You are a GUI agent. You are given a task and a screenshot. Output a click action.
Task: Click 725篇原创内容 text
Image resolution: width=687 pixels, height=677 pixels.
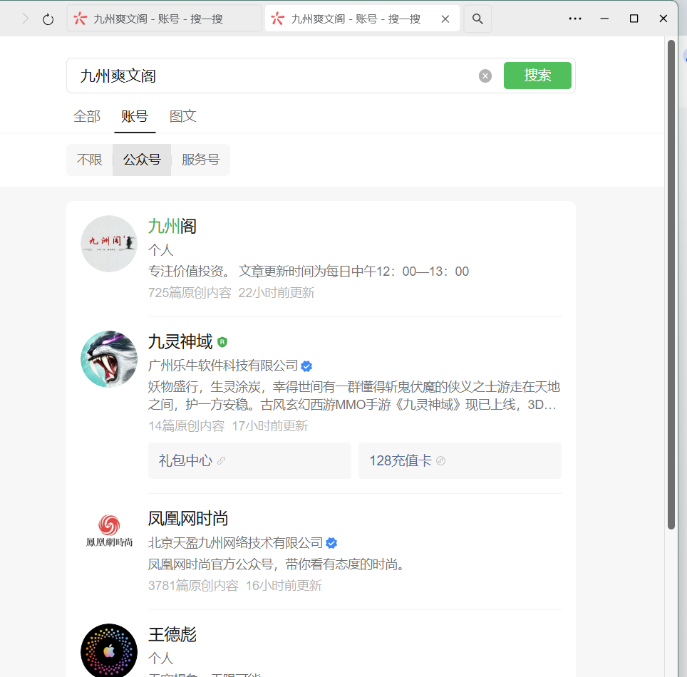pos(190,293)
